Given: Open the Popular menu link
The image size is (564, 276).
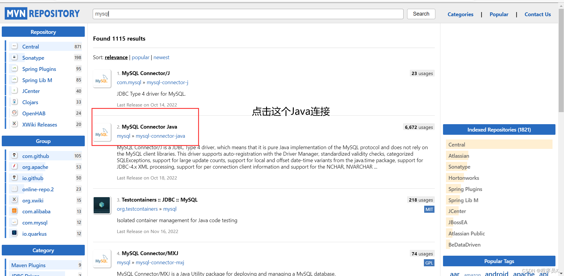Looking at the screenshot, I should tap(499, 14).
